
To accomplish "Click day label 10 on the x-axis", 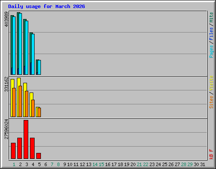I will (70, 164).
